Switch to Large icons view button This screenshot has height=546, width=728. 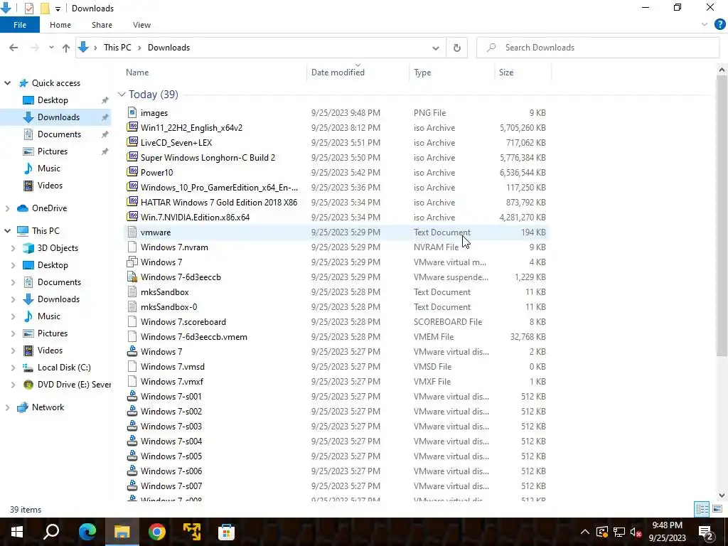point(717,509)
